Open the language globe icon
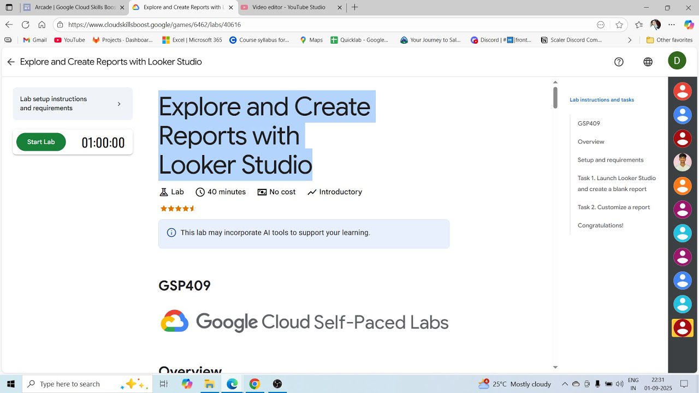Screen dimensions: 699x393 coord(648,62)
